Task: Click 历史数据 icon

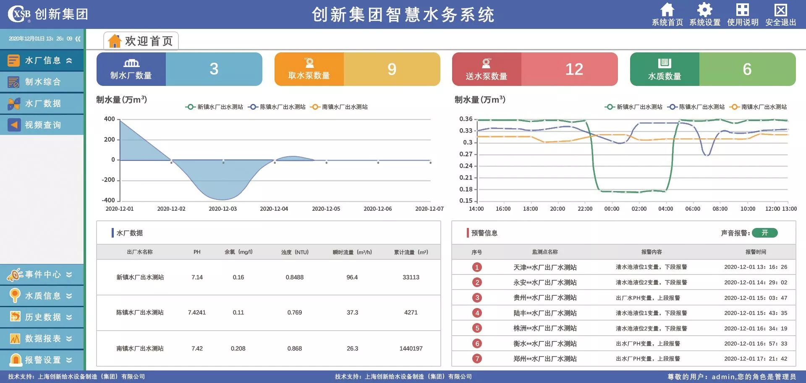Action: (15, 317)
